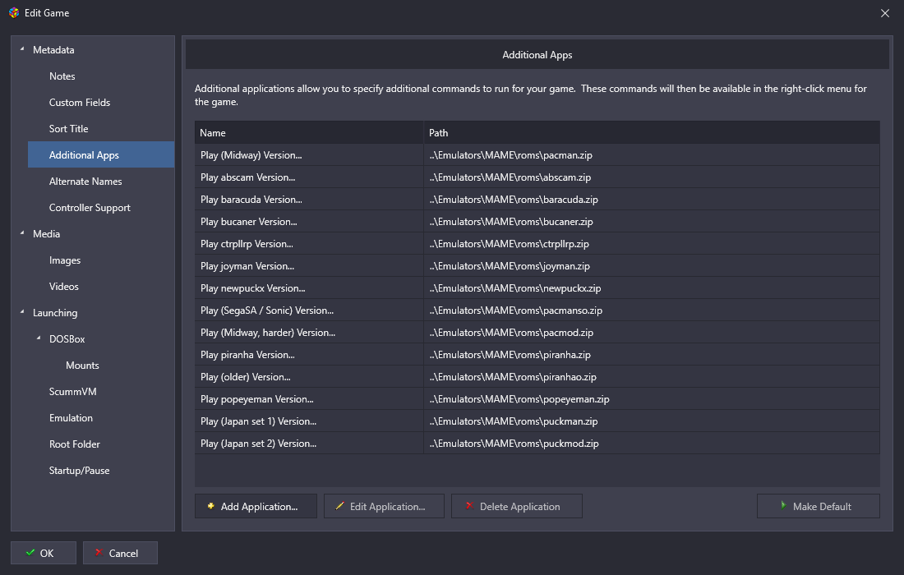Viewport: 904px width, 575px height.
Task: Close the Edit Game window
Action: 885,12
